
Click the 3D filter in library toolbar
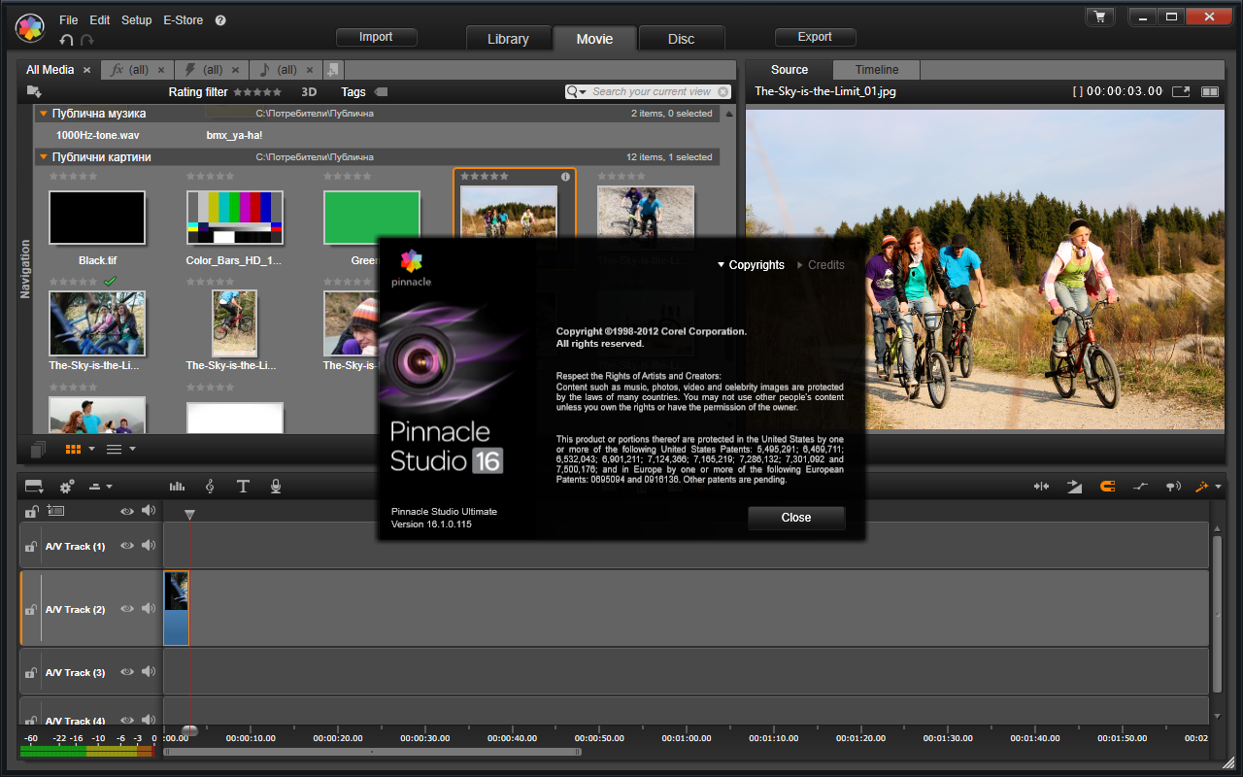(x=309, y=92)
